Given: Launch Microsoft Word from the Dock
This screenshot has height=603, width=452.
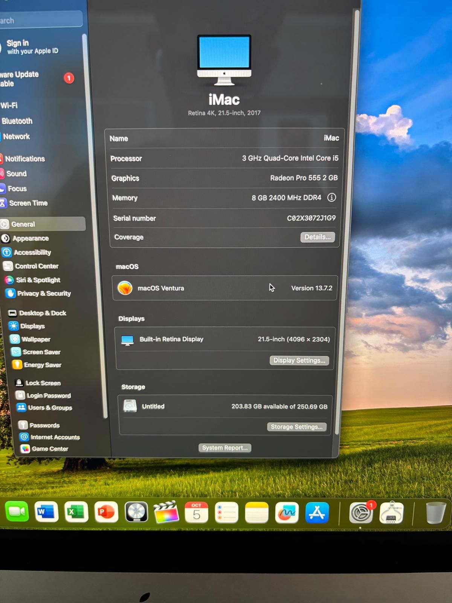Looking at the screenshot, I should coord(46,512).
